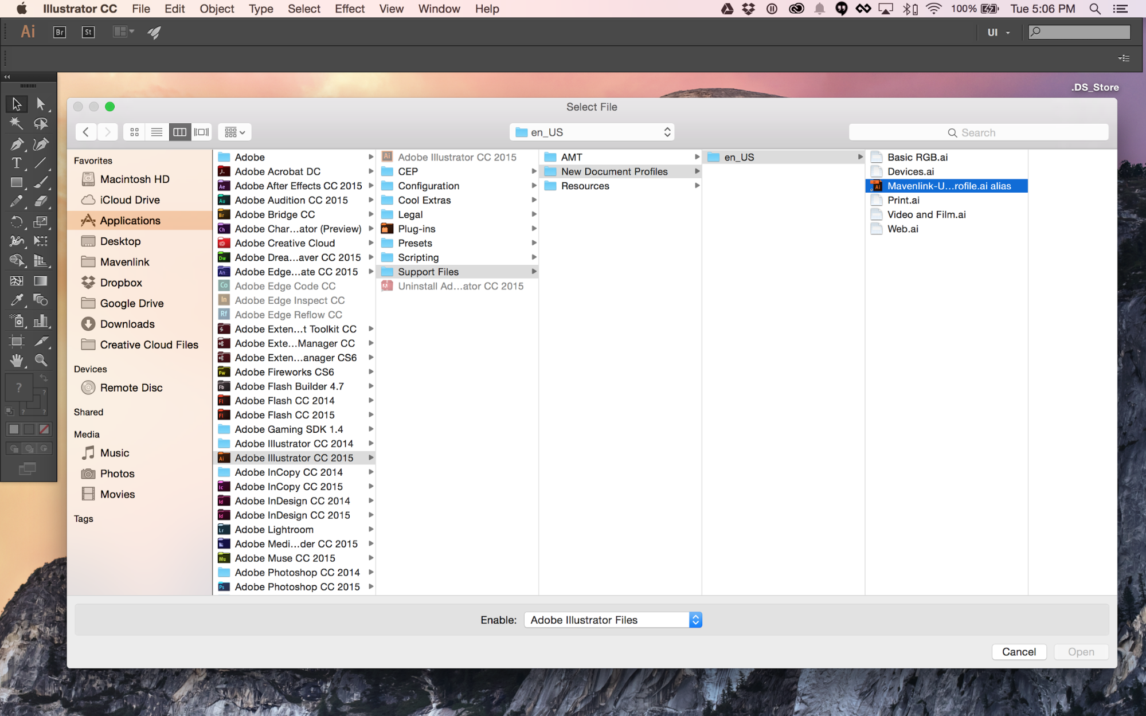Select the Hand tool

[x=16, y=360]
